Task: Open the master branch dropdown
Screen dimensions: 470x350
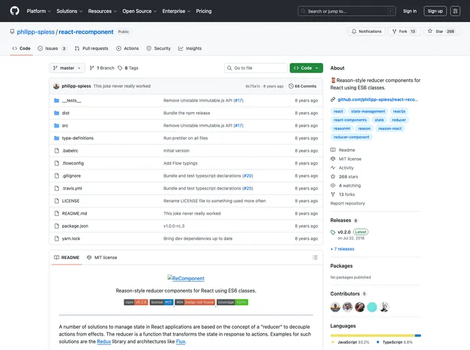Action: tap(67, 68)
